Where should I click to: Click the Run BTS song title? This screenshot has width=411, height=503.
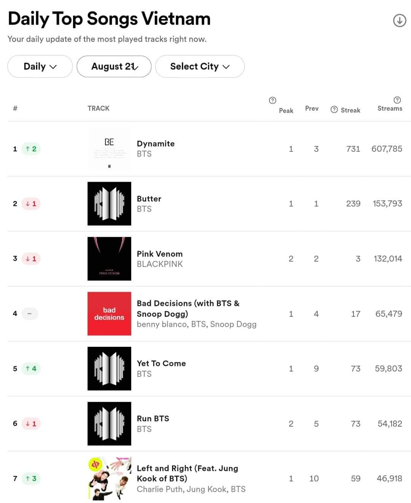(153, 419)
